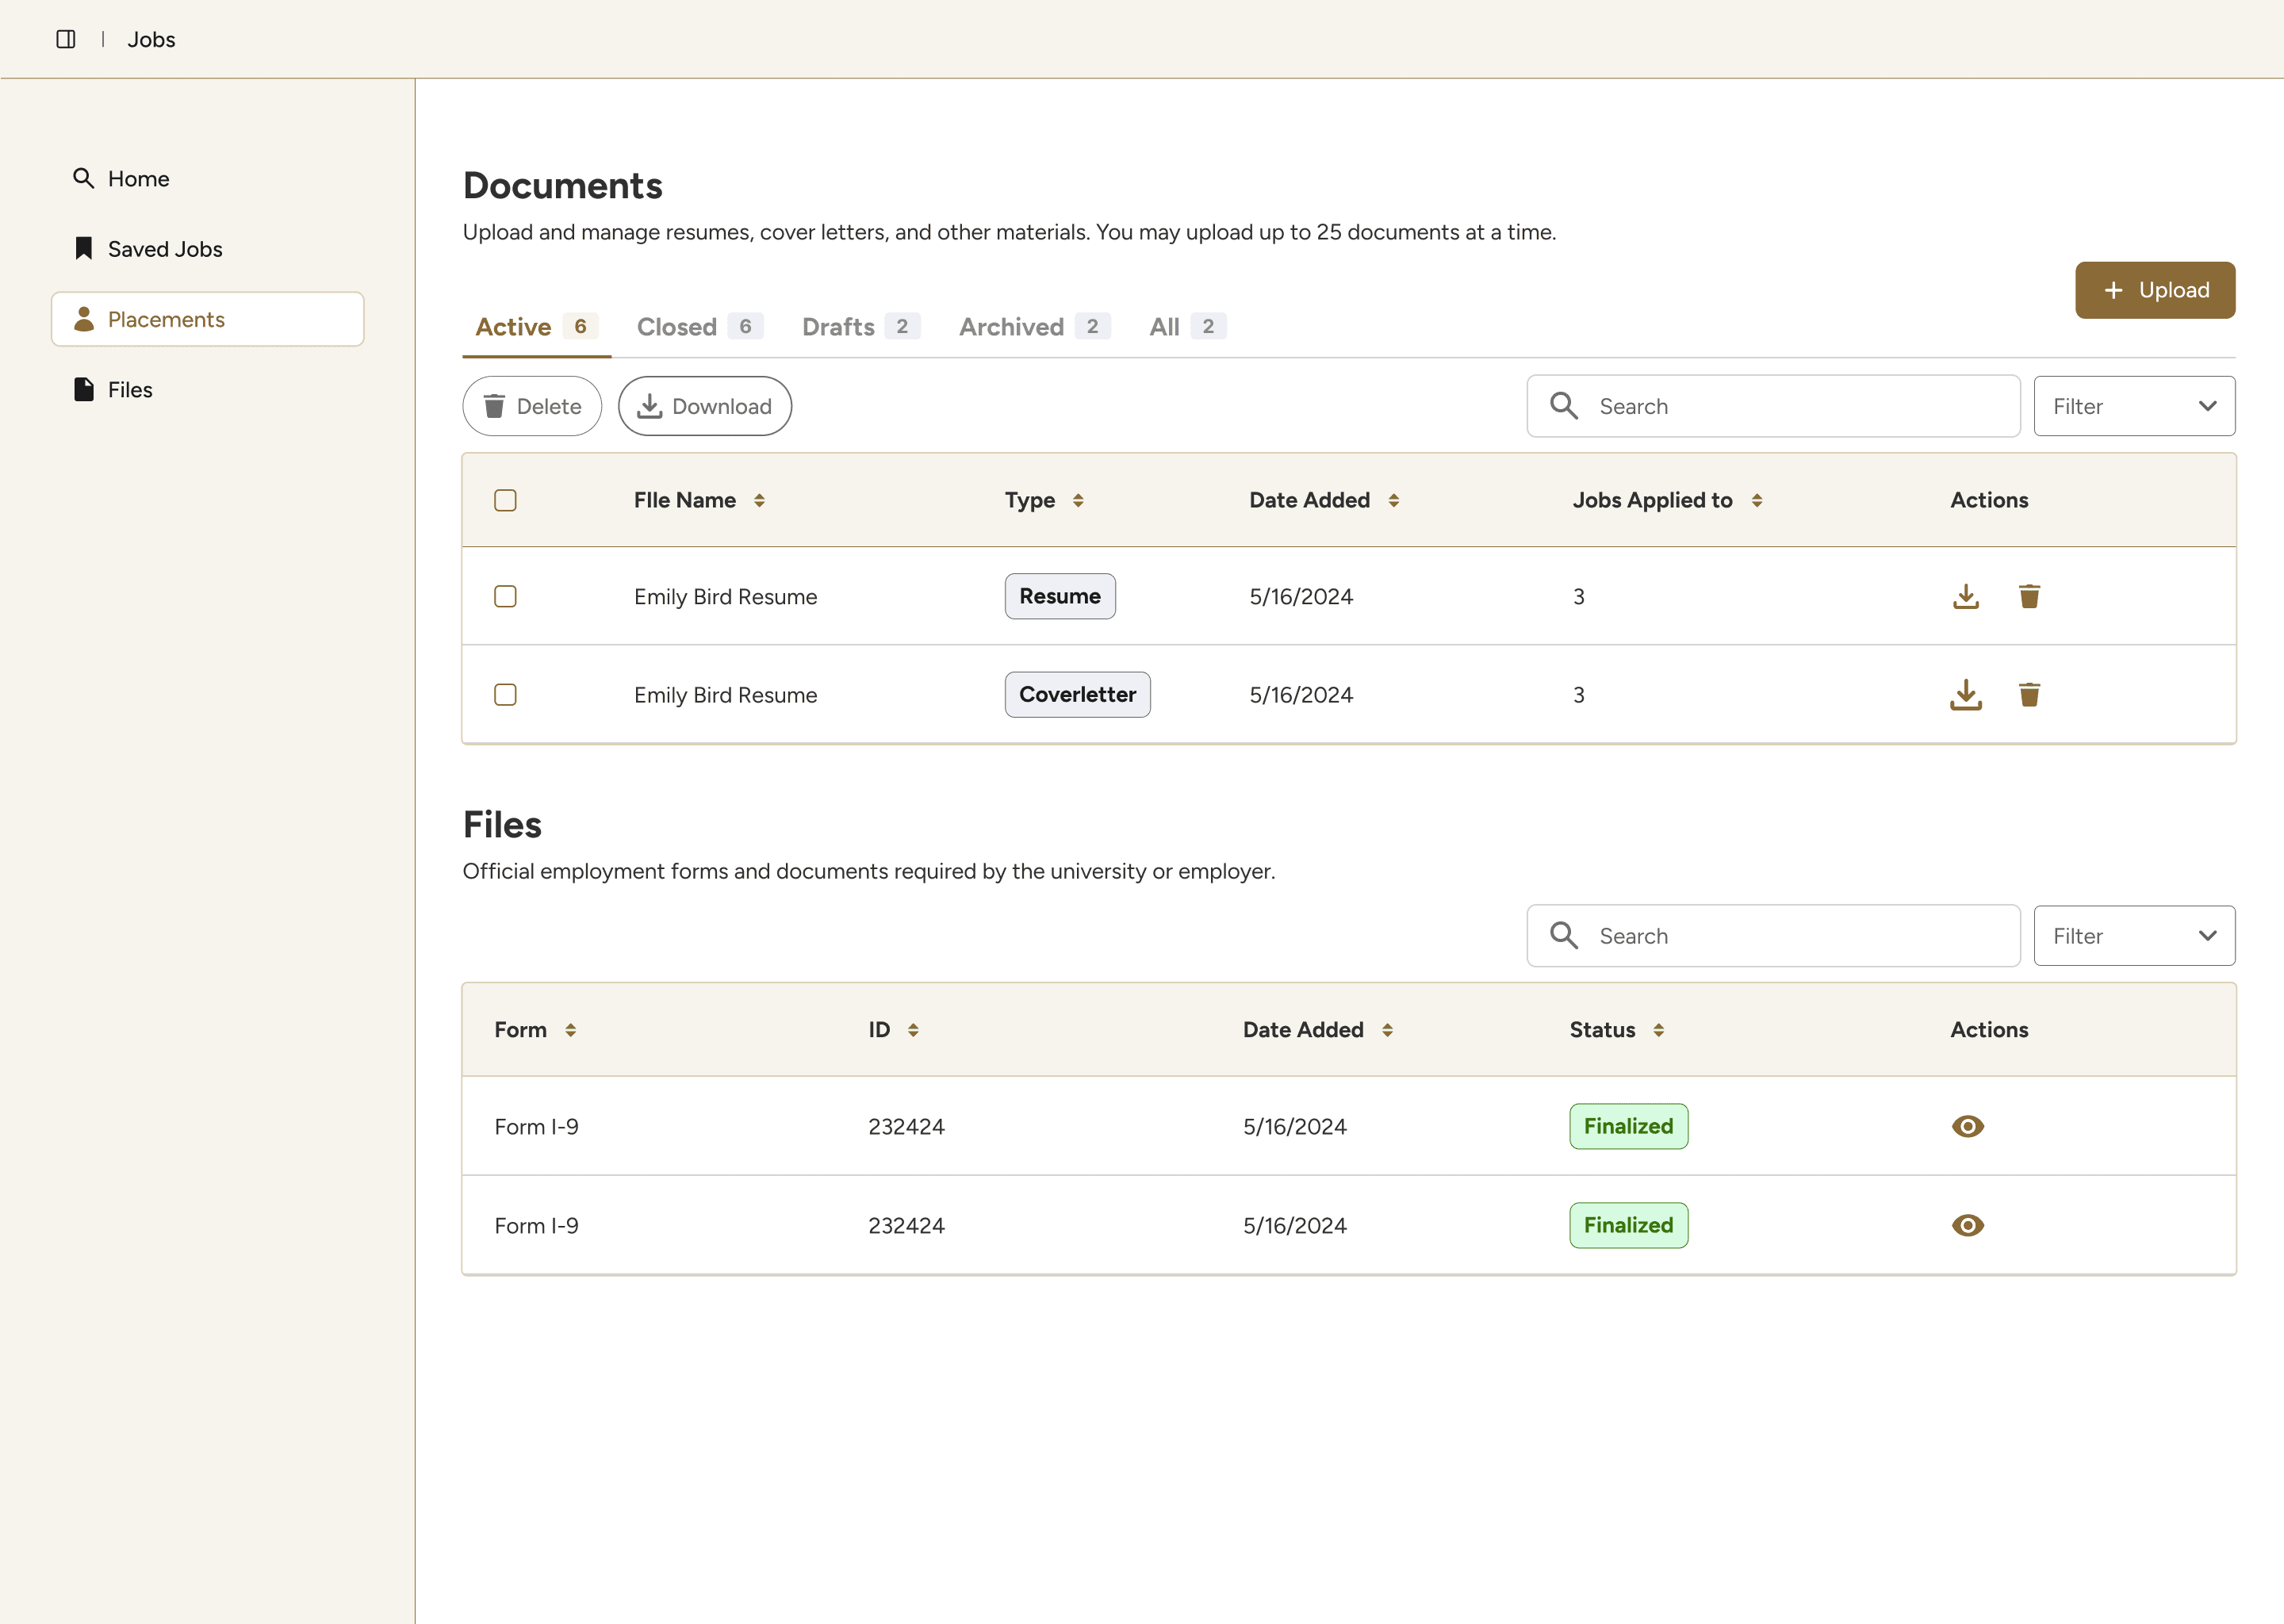
Task: Download the Resume type document row
Action: click(x=1965, y=596)
